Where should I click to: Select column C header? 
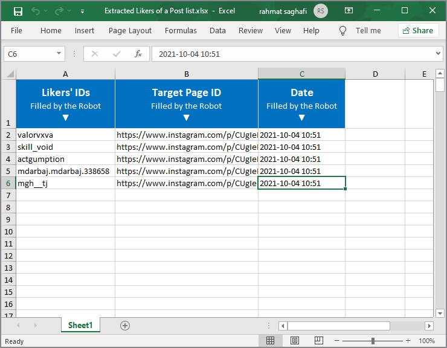(301, 74)
